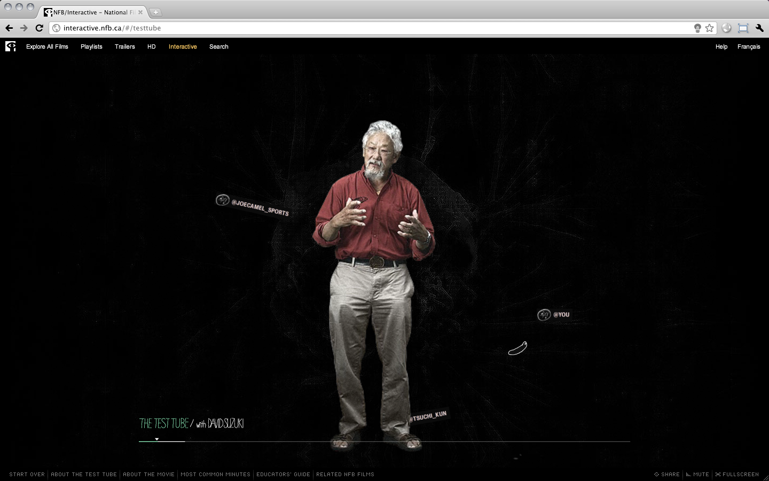View MOST COMMON MINUTES
The image size is (769, 481).
point(215,474)
